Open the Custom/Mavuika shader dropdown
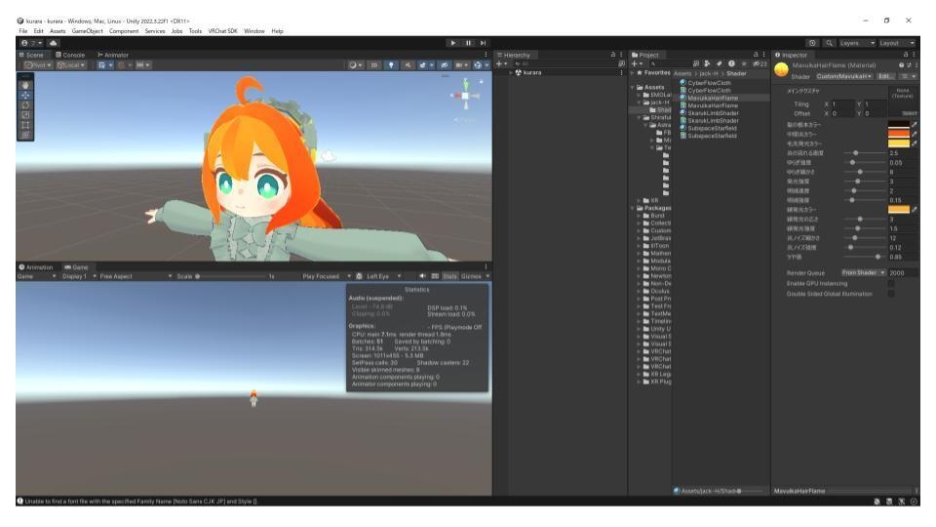The image size is (936, 527). [844, 76]
